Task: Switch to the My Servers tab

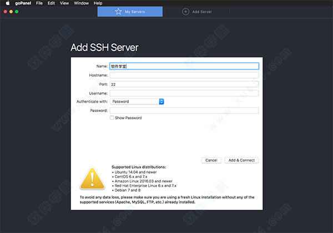Action: [x=130, y=12]
